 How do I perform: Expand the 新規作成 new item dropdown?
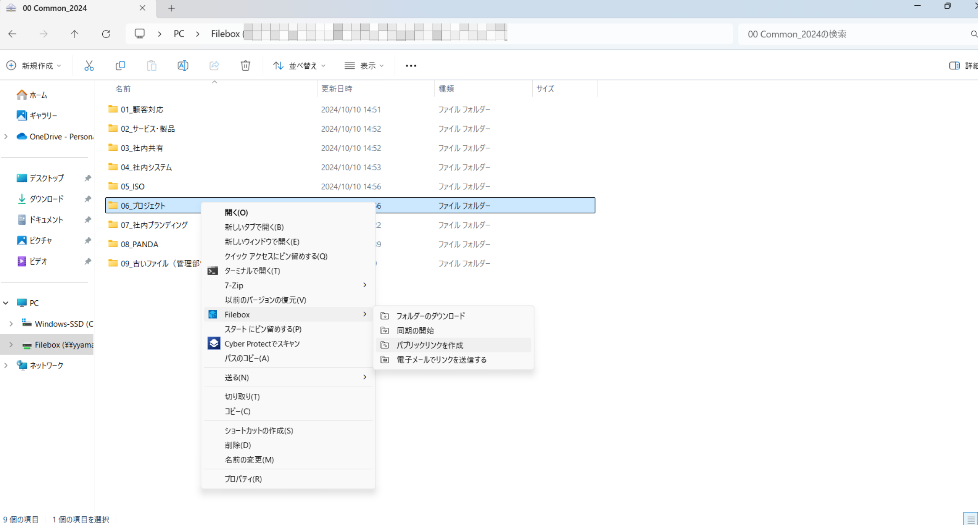click(34, 66)
